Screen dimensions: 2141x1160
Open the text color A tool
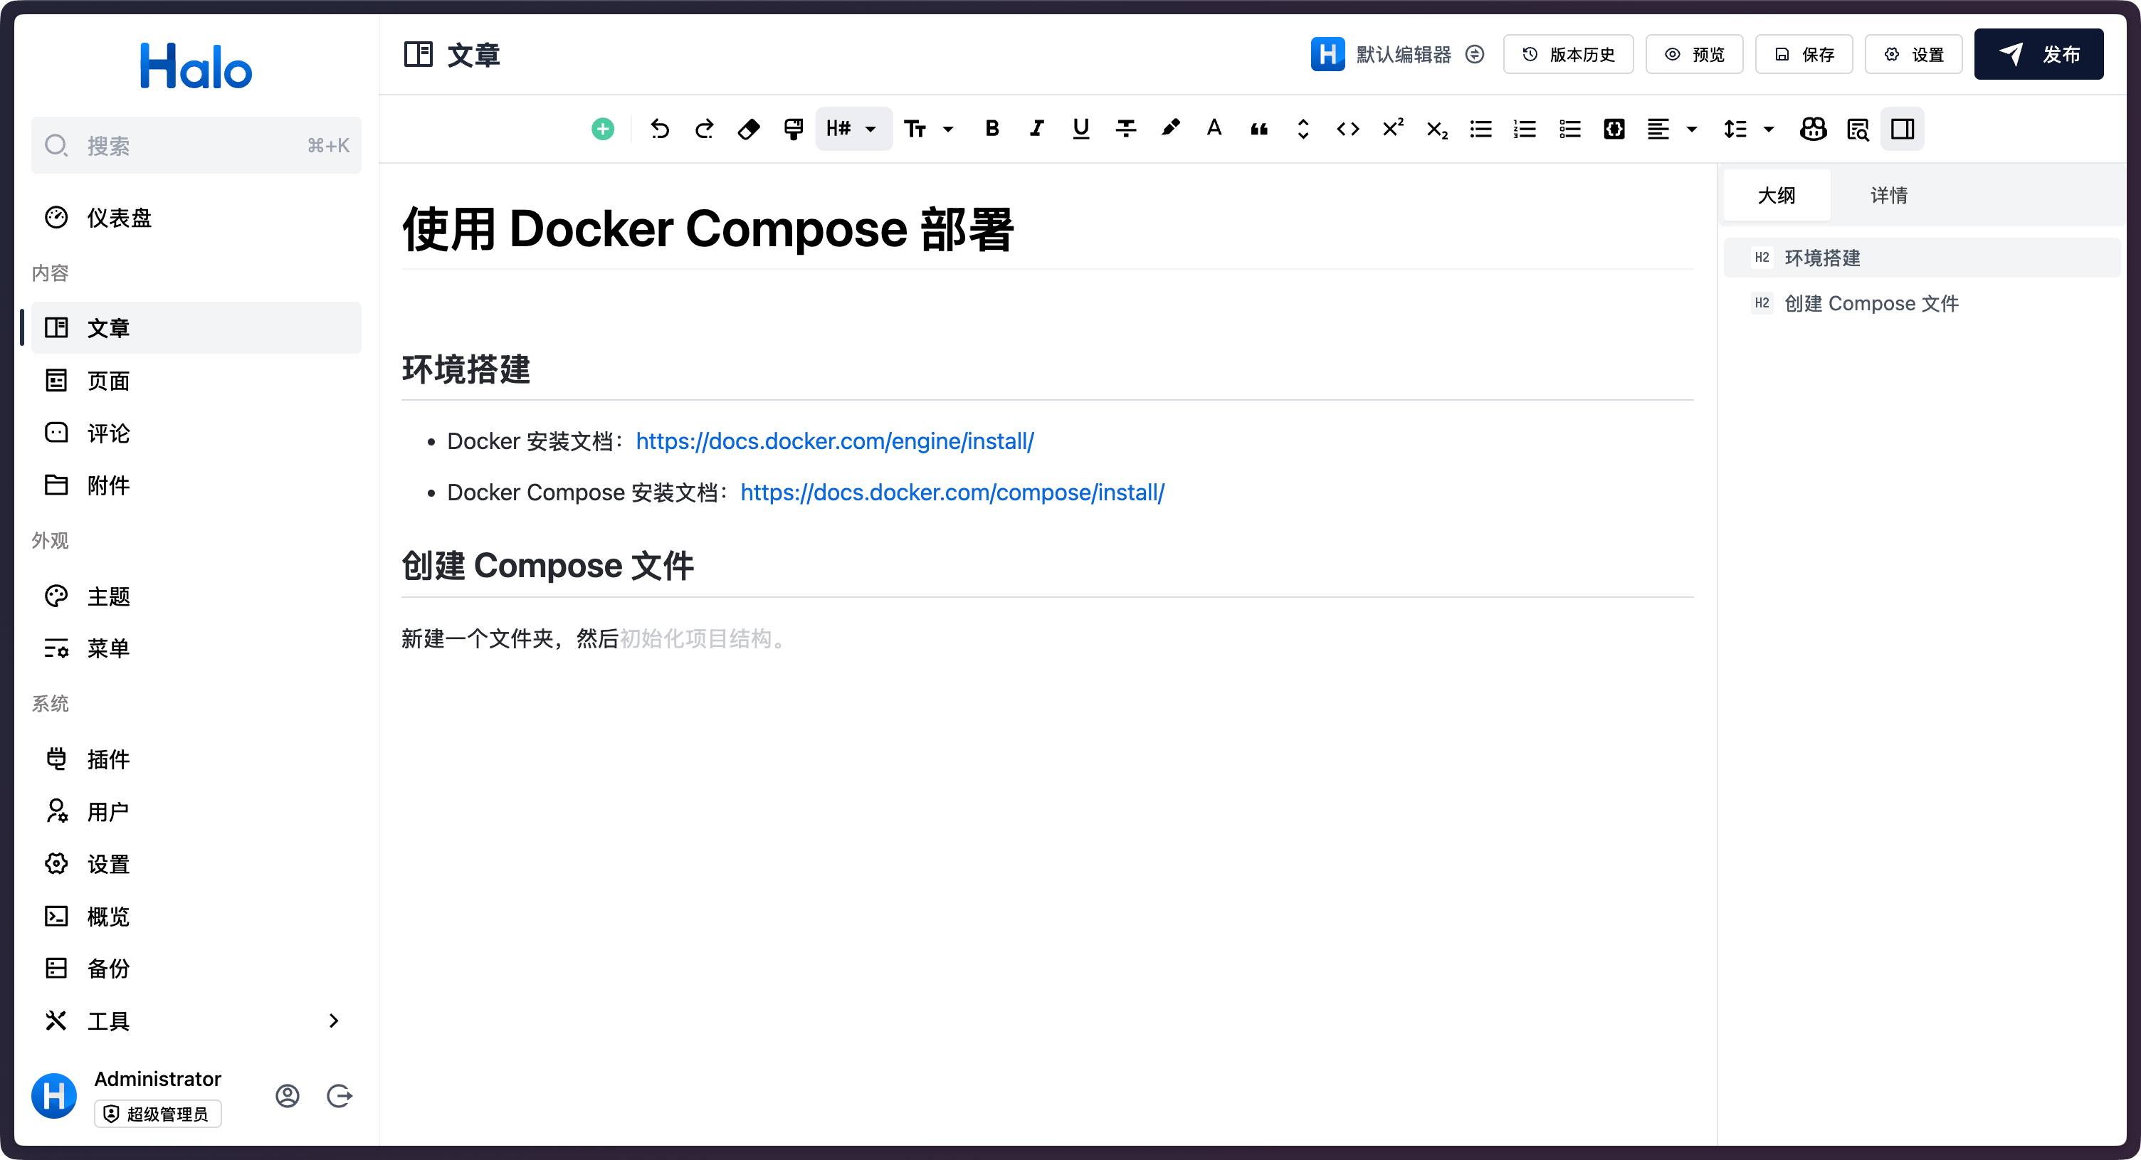(x=1214, y=129)
